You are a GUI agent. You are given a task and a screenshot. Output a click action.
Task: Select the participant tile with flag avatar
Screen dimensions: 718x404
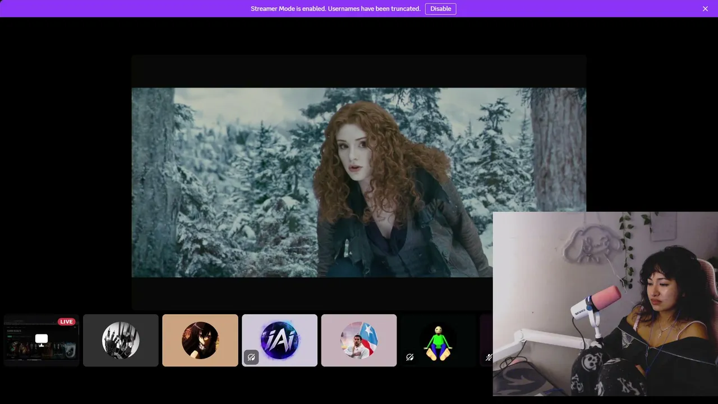[359, 340]
